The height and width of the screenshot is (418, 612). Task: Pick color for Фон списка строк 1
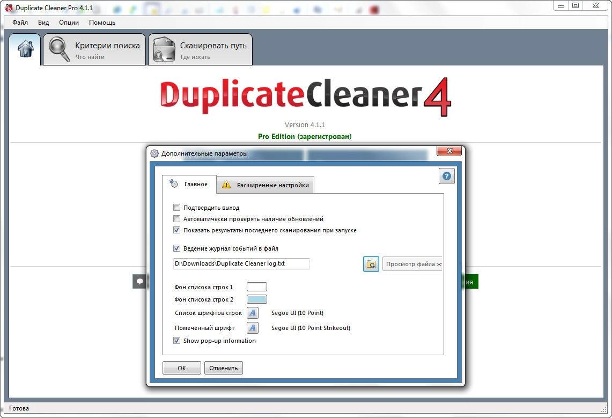(x=257, y=287)
